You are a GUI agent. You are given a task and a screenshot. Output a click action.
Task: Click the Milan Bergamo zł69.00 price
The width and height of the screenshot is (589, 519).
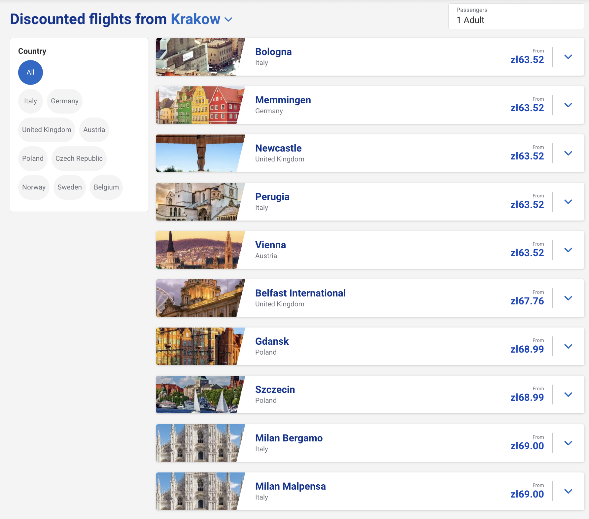[x=527, y=446]
